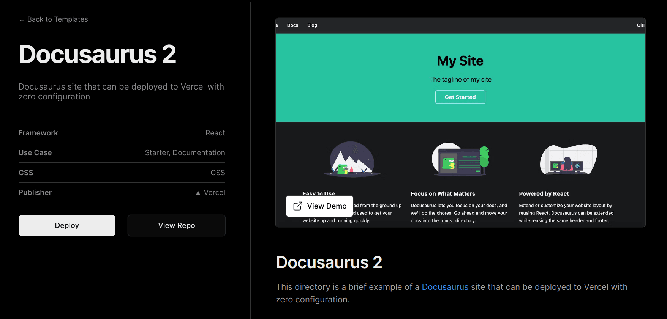Click the Vercel publisher name
The width and height of the screenshot is (667, 319).
214,193
